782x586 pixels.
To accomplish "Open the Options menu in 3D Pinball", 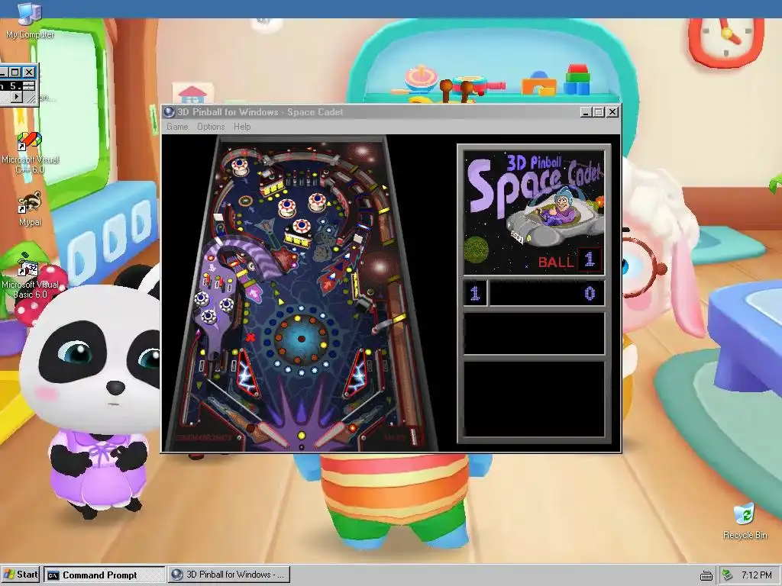I will coord(211,127).
